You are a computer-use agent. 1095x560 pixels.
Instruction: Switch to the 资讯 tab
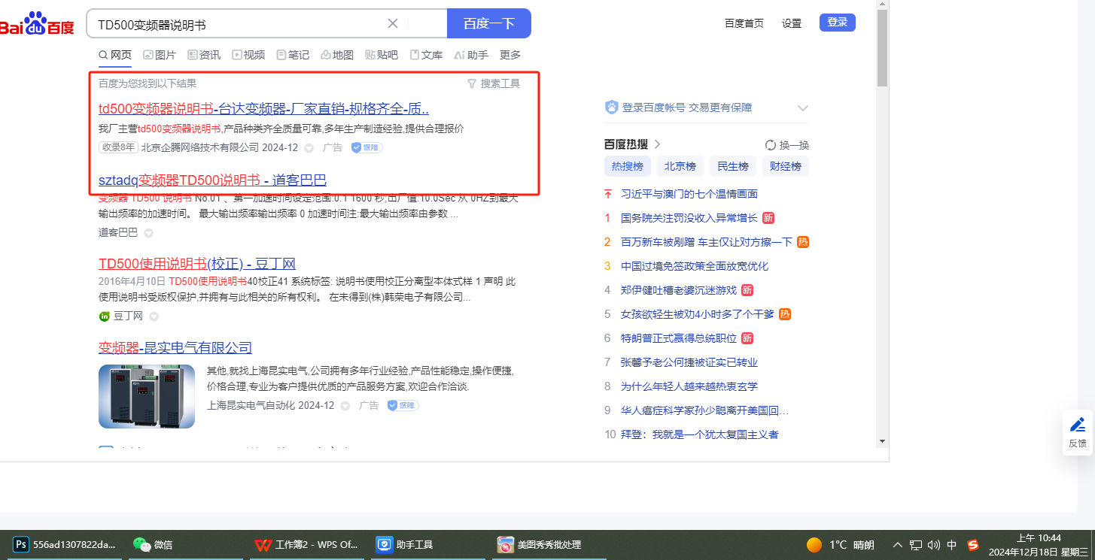204,55
